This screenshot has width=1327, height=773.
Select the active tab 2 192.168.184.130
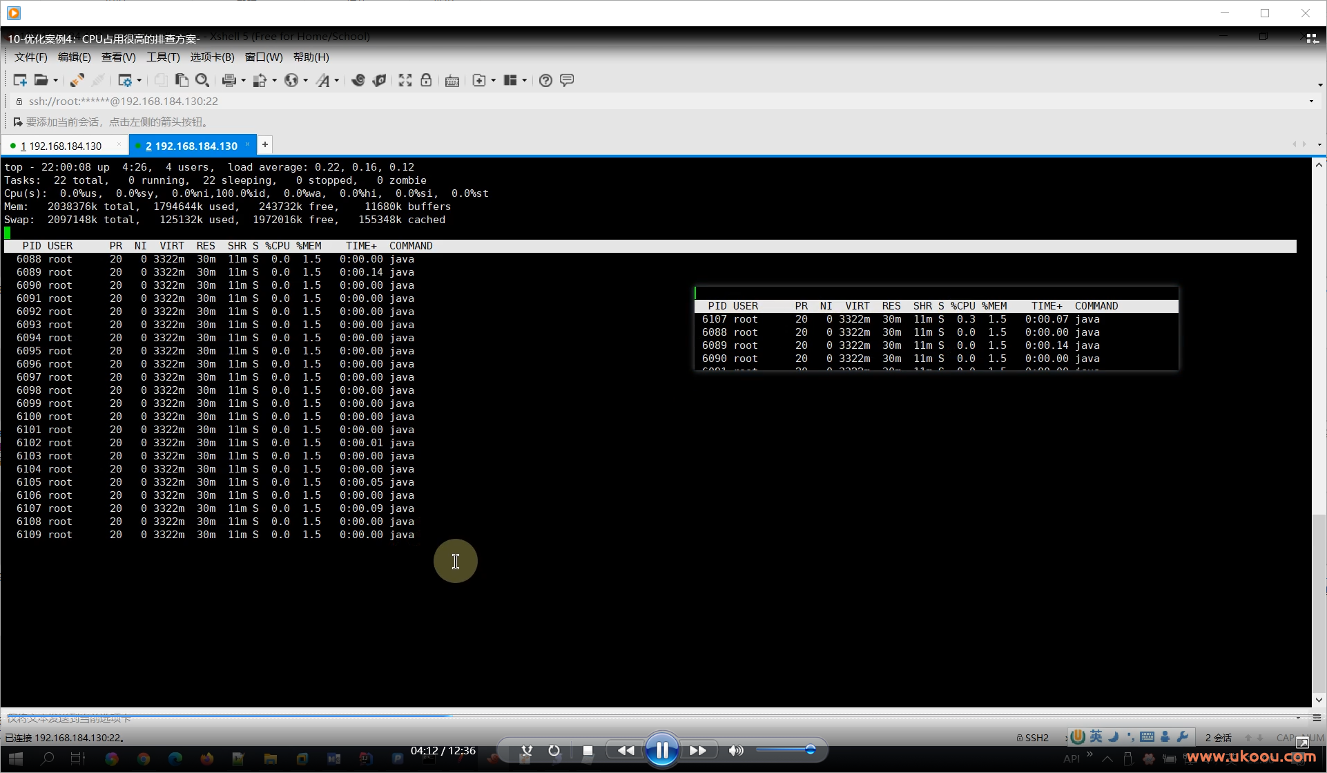point(191,146)
